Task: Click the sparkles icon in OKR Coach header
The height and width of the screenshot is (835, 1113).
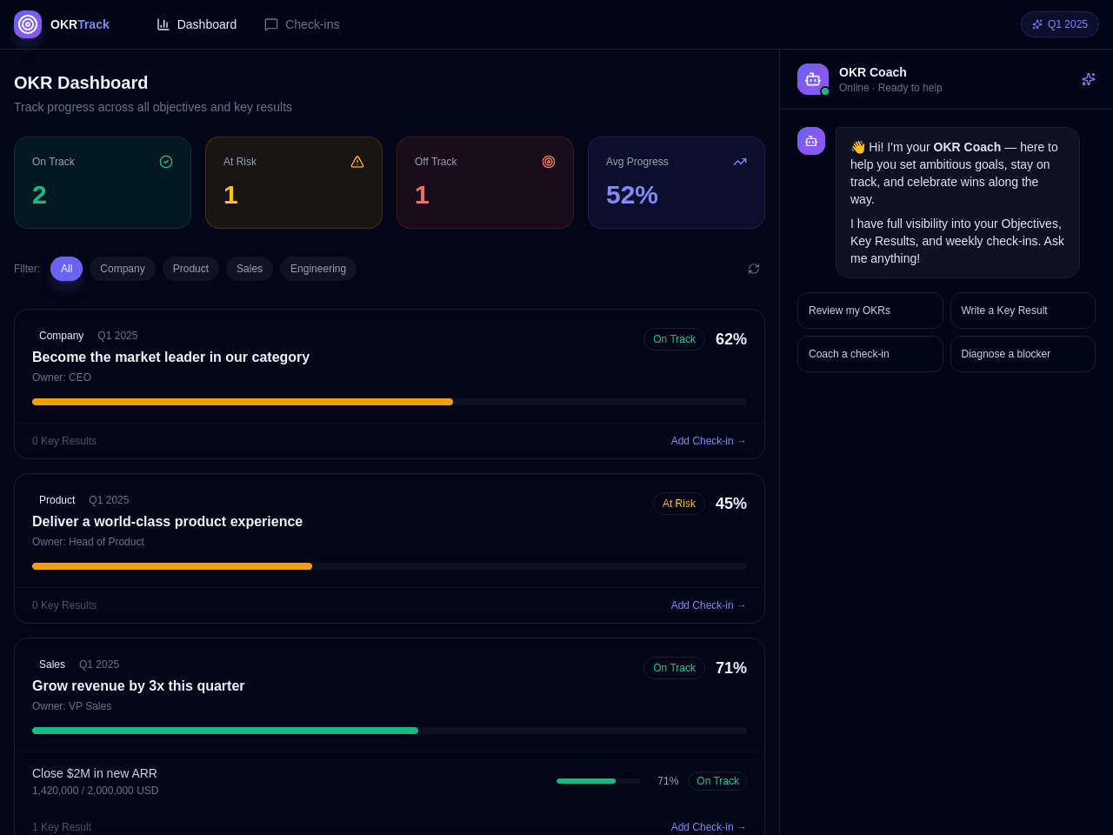Action: coord(1089,79)
